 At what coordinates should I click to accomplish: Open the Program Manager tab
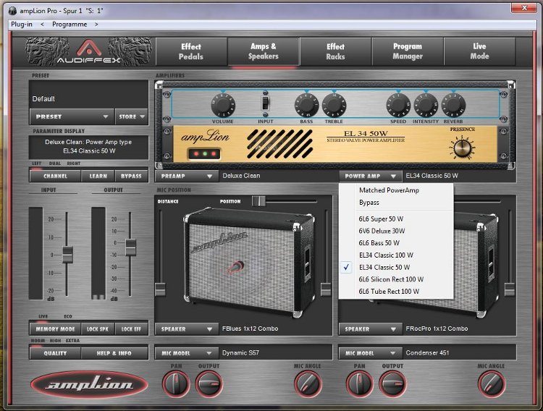point(408,51)
